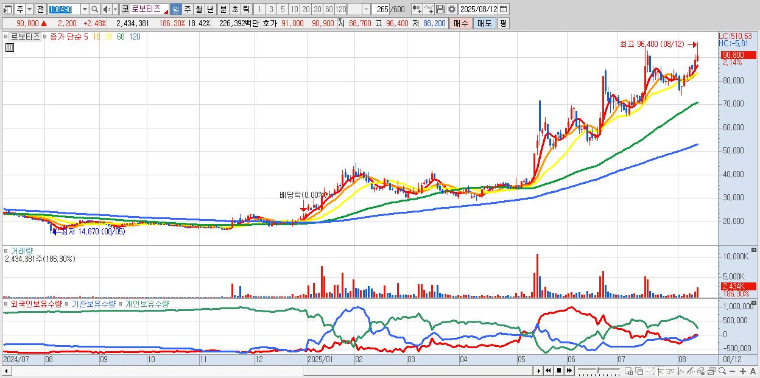Click the chart zoom slider at bottom
760x378 pixels.
point(599,371)
